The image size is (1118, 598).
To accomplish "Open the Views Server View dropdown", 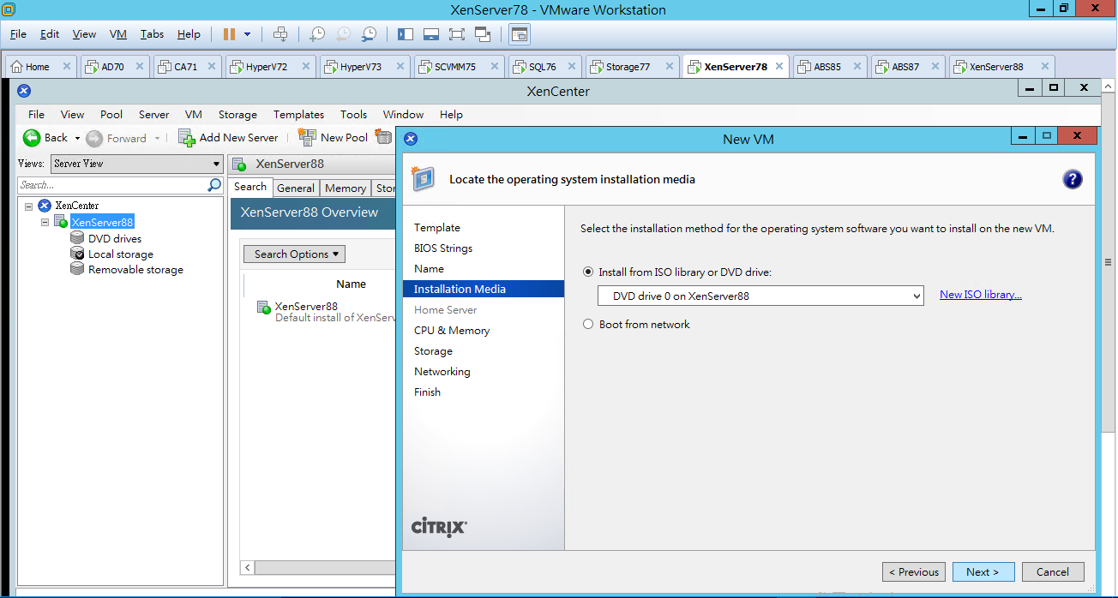I will (x=136, y=164).
